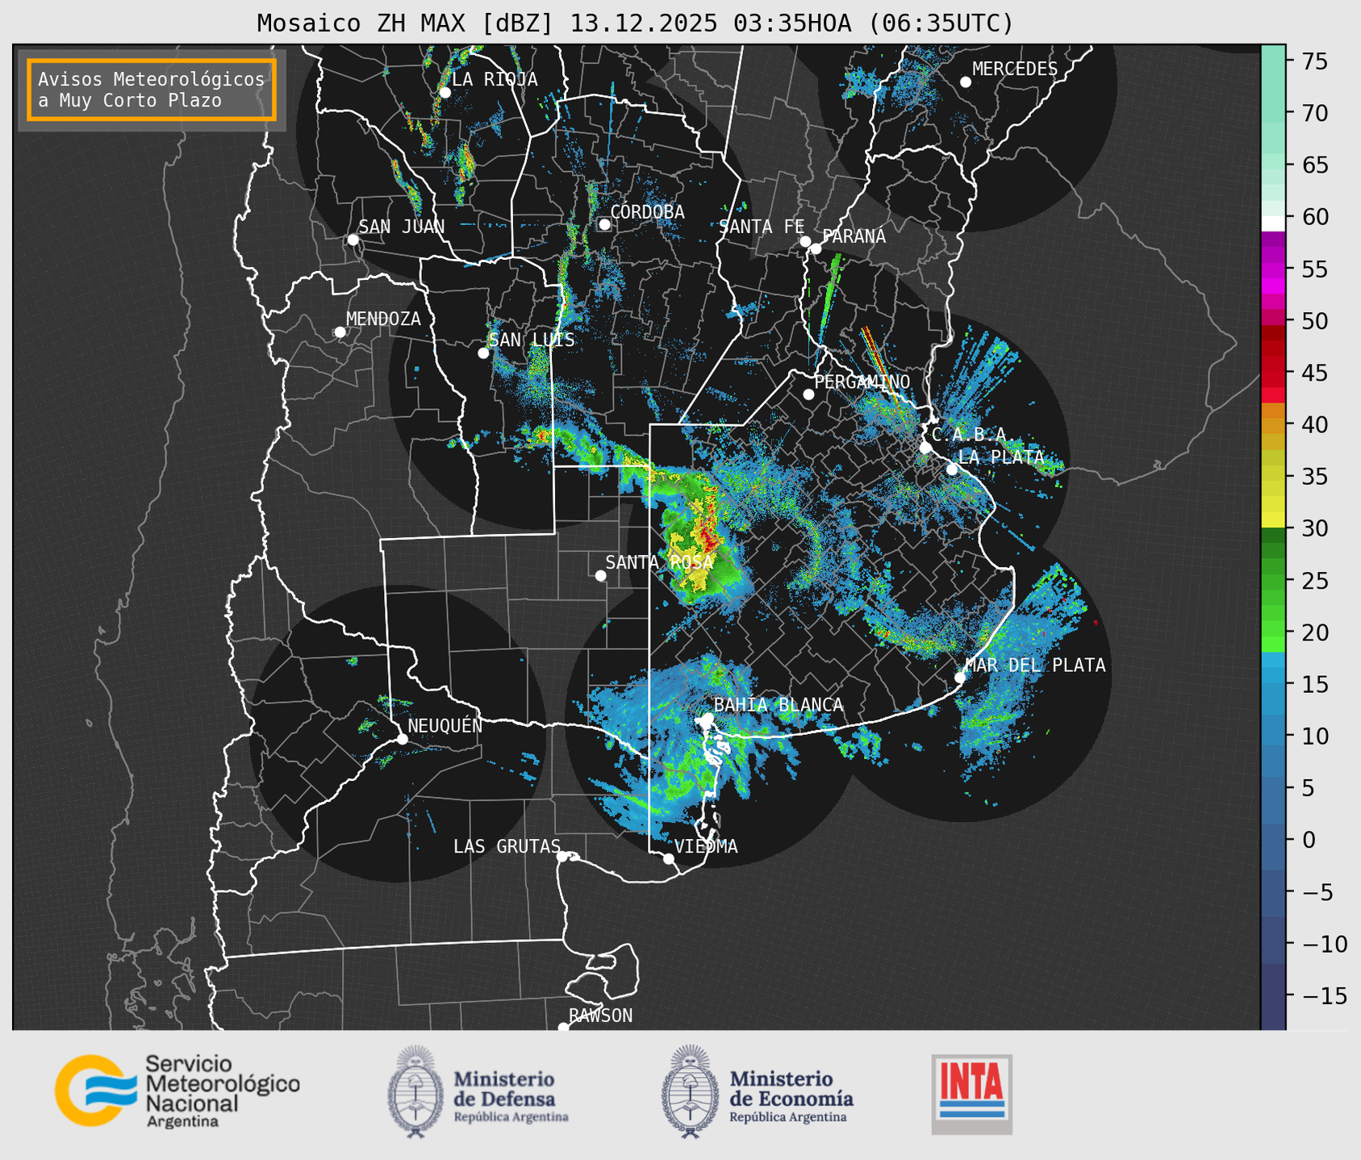Click the Neuquén city marker
Screen dimensions: 1361x1160
pos(402,739)
